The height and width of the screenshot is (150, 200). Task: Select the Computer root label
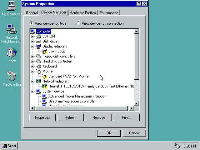[x=43, y=31]
